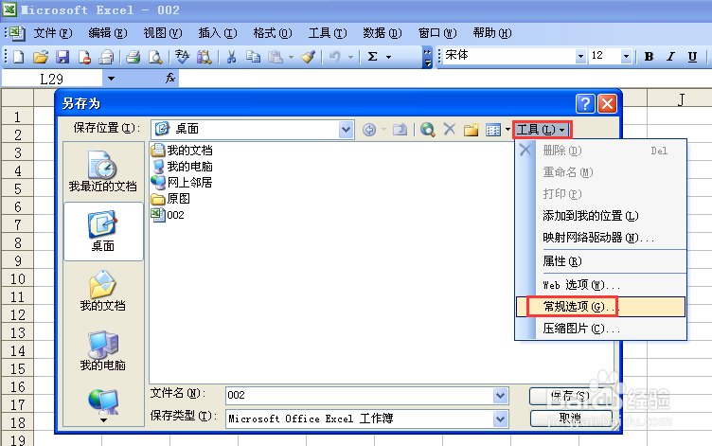Go to 我最近的文档 in places bar
712x446 pixels.
(x=103, y=171)
